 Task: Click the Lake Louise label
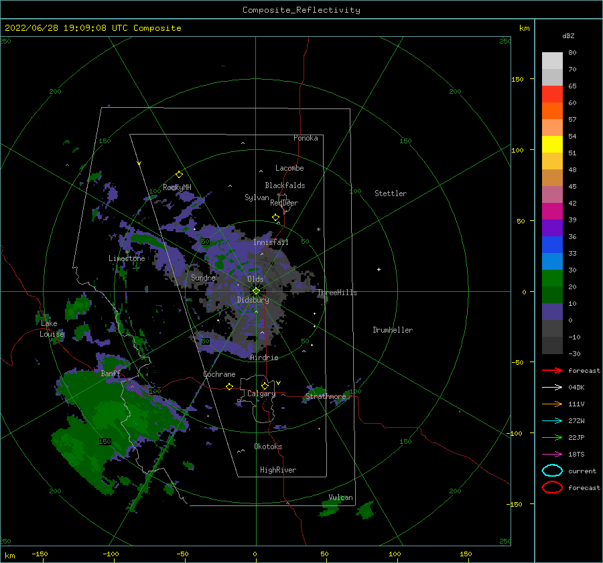pyautogui.click(x=52, y=329)
